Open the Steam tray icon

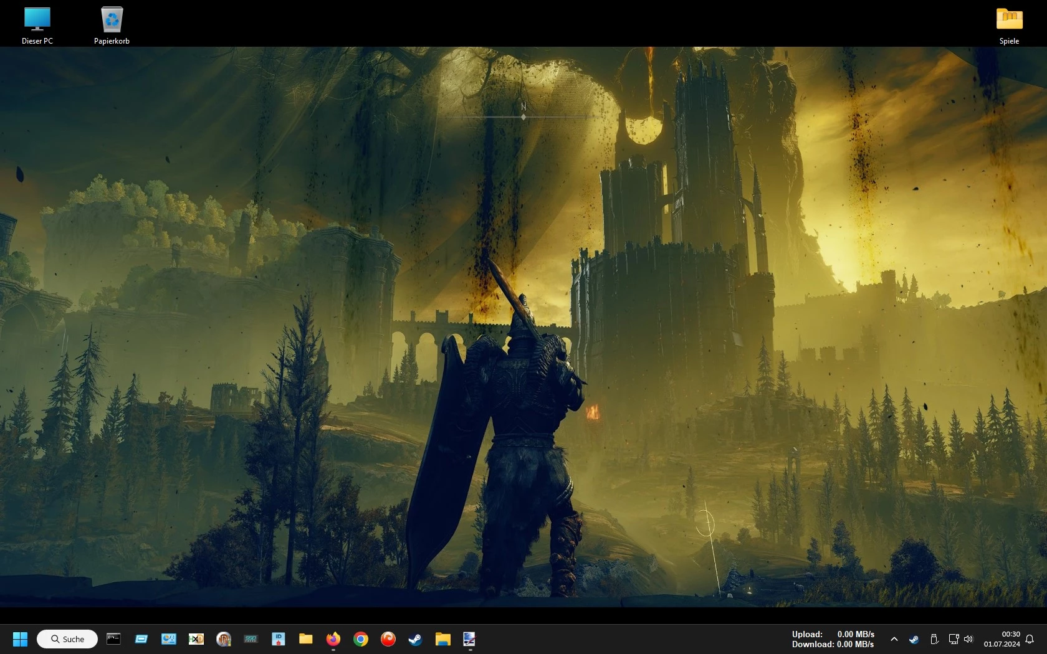tap(914, 639)
